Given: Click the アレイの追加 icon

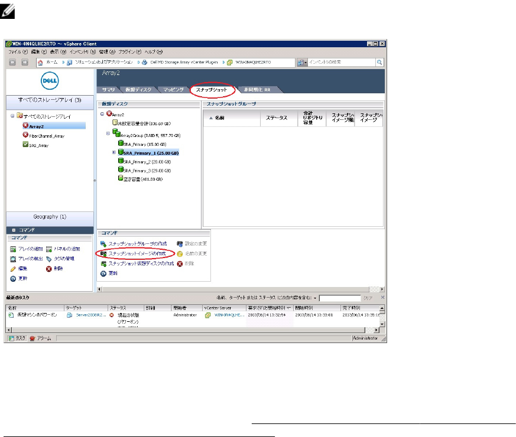Looking at the screenshot, I should click(13, 249).
